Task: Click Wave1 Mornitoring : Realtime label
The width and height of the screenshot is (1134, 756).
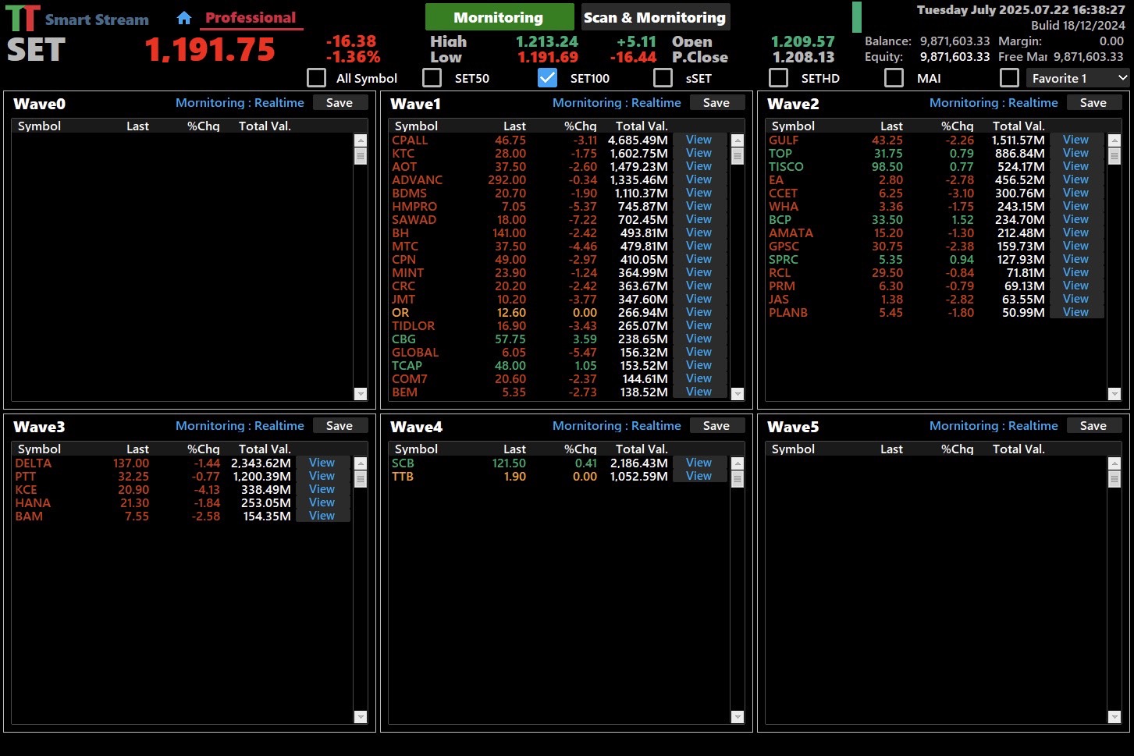Action: (617, 103)
